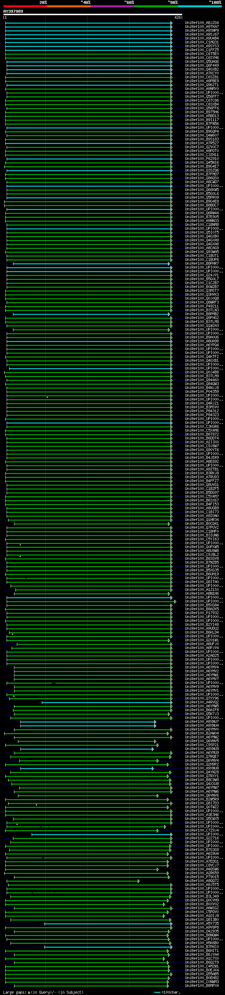This screenshot has height=995, width=225.
Task: Click the white query sequence bar
Action: 93,15
